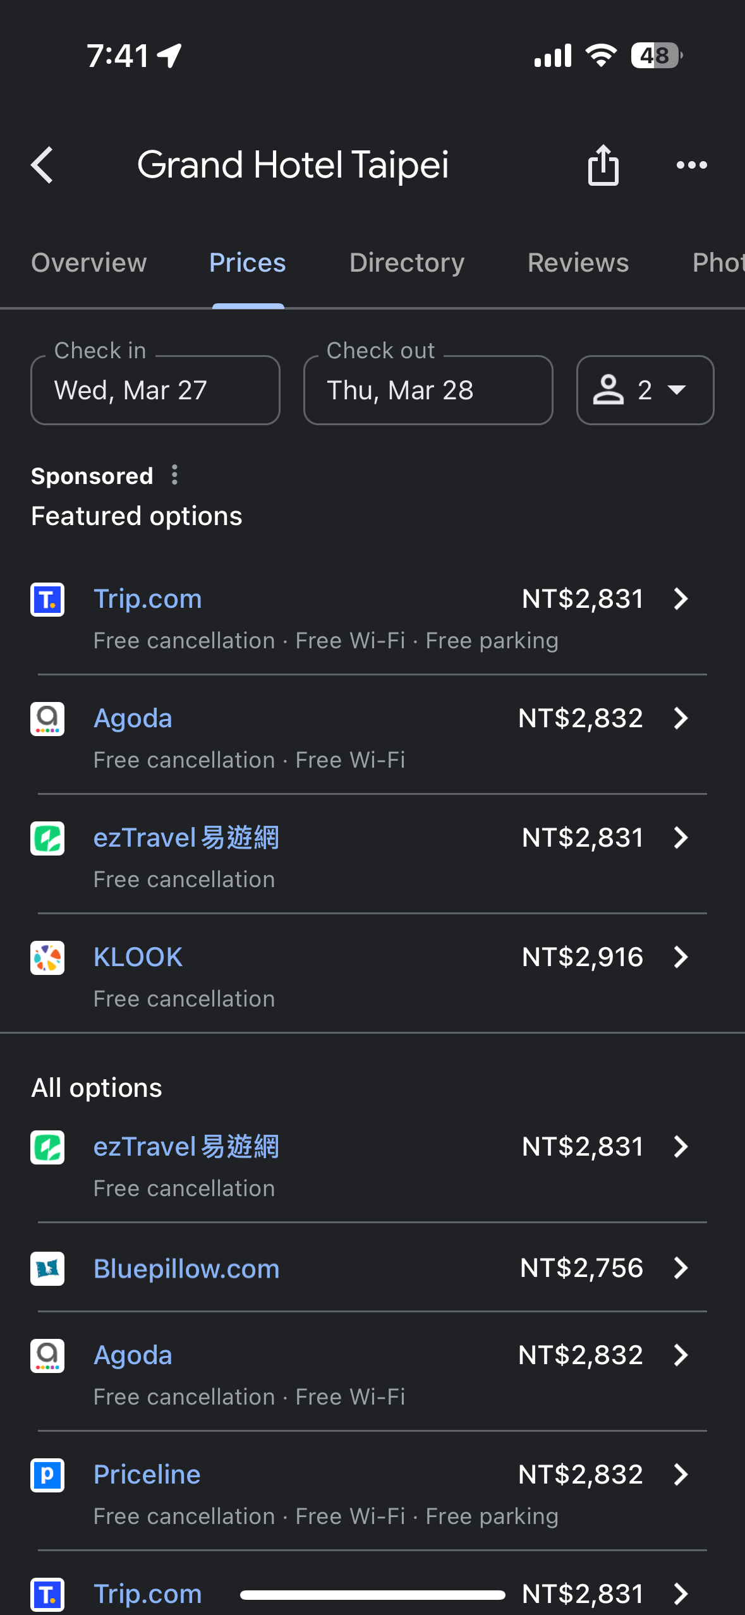
Task: Tap the back arrow icon
Action: click(42, 165)
